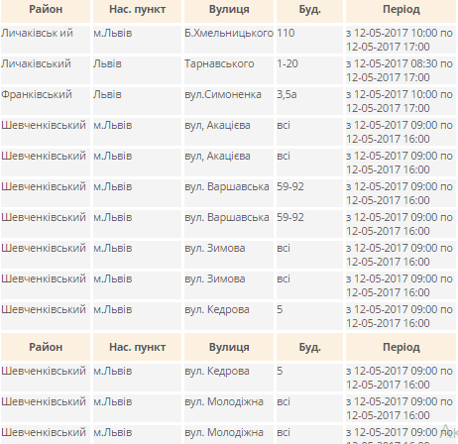The image size is (458, 444).
Task: Click the top Вулиця column header
Action: pos(229,11)
